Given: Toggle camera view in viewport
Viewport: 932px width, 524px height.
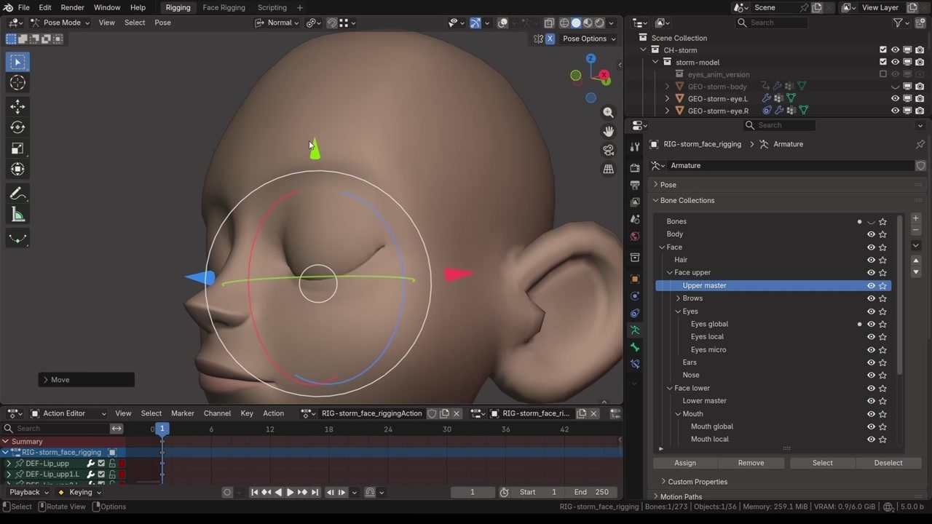Looking at the screenshot, I should [608, 150].
